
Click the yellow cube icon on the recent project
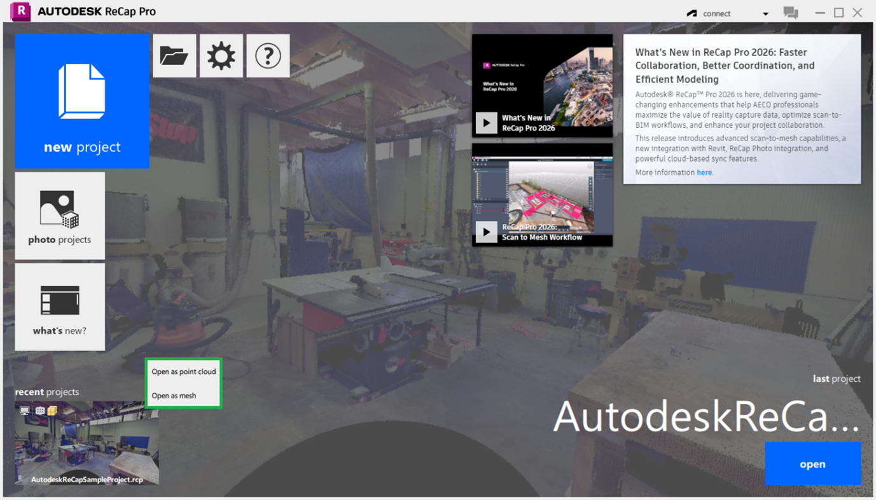(52, 411)
